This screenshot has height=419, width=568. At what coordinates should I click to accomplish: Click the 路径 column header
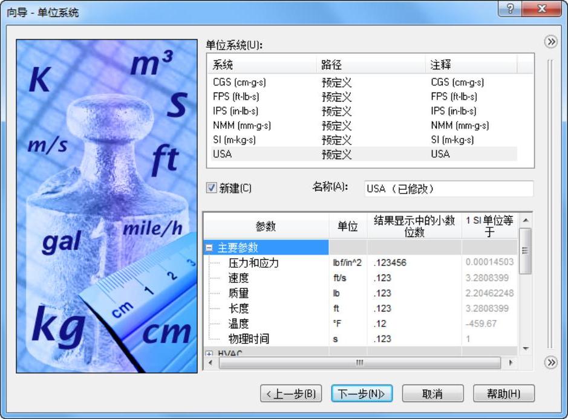371,65
